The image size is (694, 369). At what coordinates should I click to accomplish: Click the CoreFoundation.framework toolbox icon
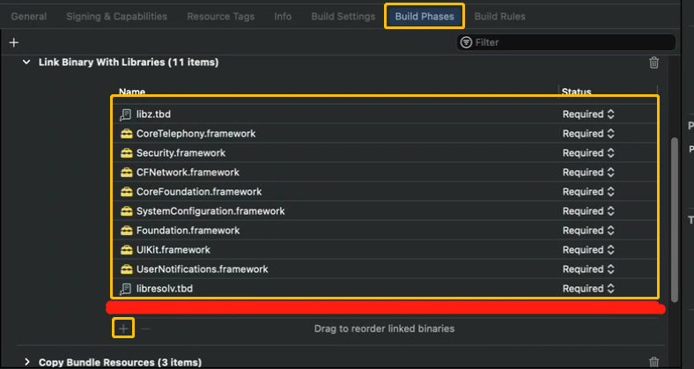tap(127, 192)
